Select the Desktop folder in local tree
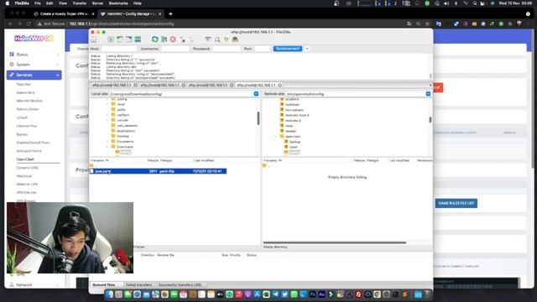This screenshot has width=537, height=302. click(123, 136)
